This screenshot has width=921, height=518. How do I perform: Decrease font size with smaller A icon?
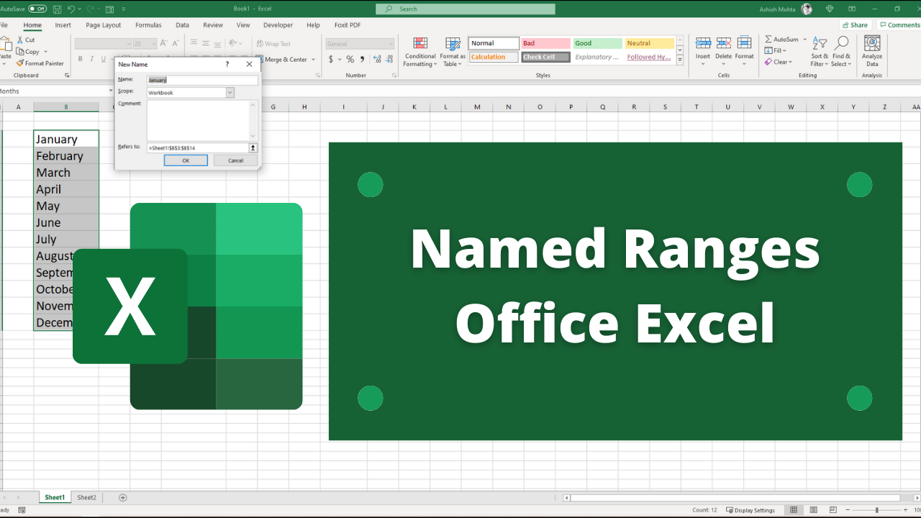(176, 43)
